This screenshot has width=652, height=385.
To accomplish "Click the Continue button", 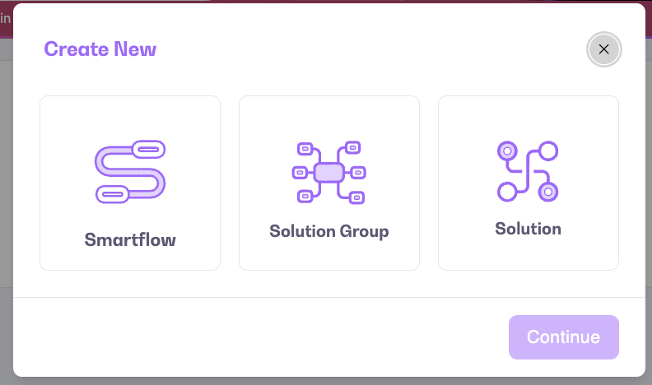I will (563, 337).
